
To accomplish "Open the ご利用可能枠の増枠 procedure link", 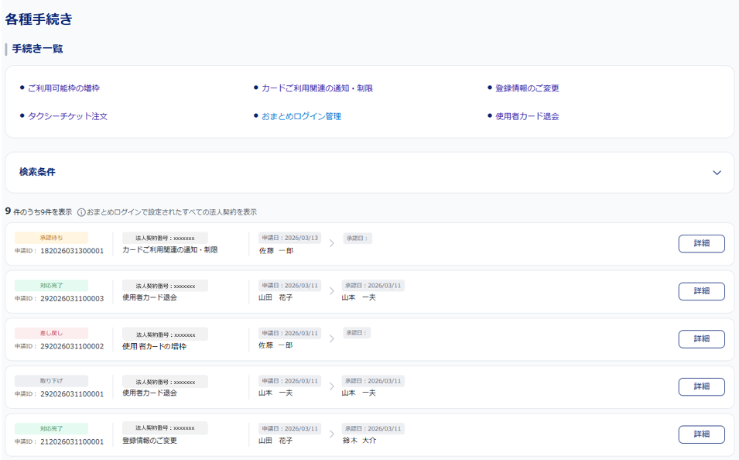I will coord(63,88).
